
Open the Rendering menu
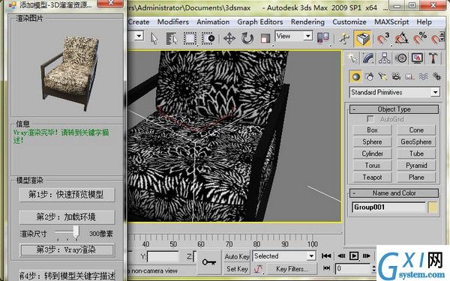point(307,22)
